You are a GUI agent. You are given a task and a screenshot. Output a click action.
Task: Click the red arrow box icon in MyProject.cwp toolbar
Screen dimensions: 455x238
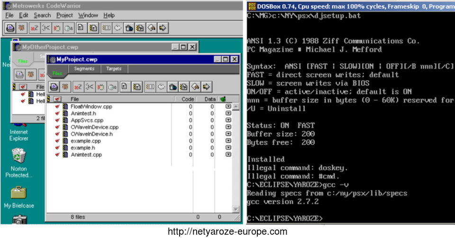pos(100,87)
